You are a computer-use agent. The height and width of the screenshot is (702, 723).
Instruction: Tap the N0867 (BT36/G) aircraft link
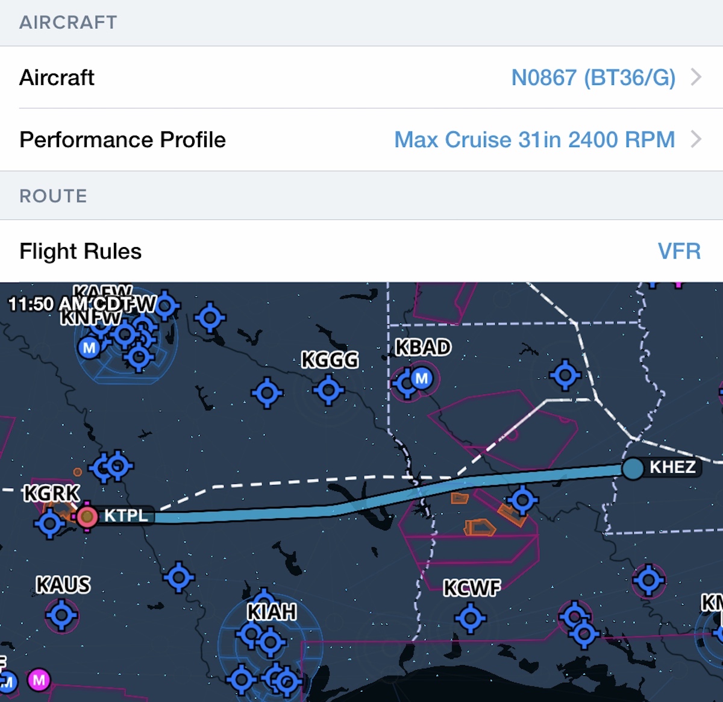click(x=593, y=78)
